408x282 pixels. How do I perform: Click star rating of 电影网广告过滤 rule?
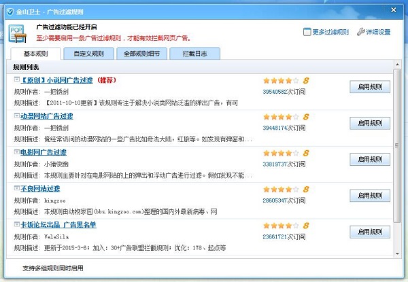281,153
